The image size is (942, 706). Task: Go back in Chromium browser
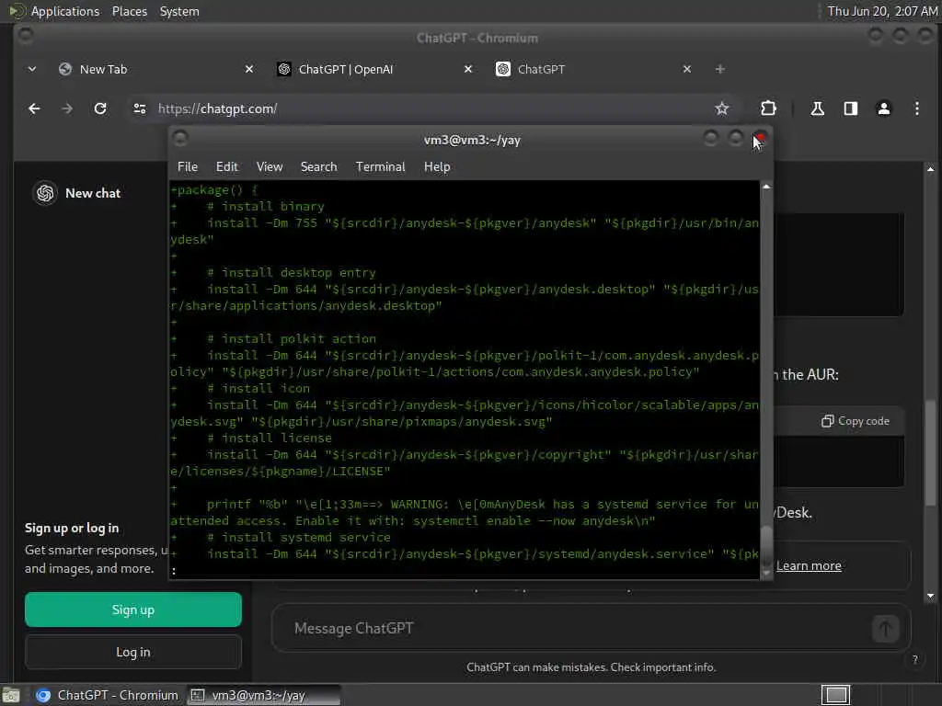click(34, 108)
